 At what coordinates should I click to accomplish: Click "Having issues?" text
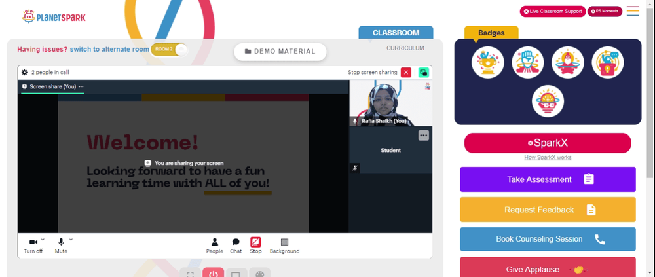42,49
